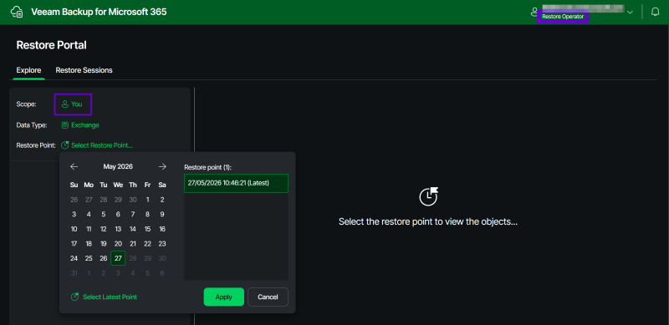Choose May 18 in calendar
669x325 pixels.
click(x=89, y=244)
